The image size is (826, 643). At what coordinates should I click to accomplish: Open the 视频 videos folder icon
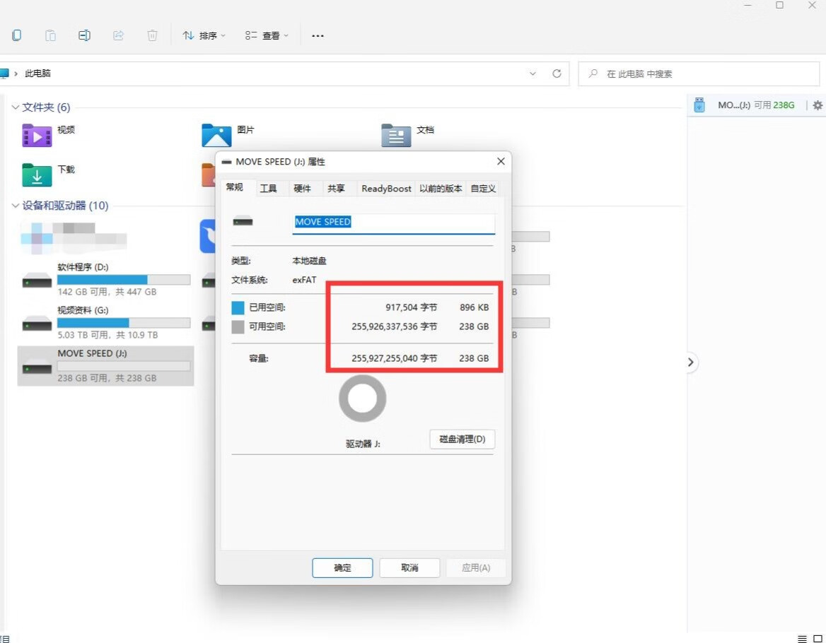(37, 135)
